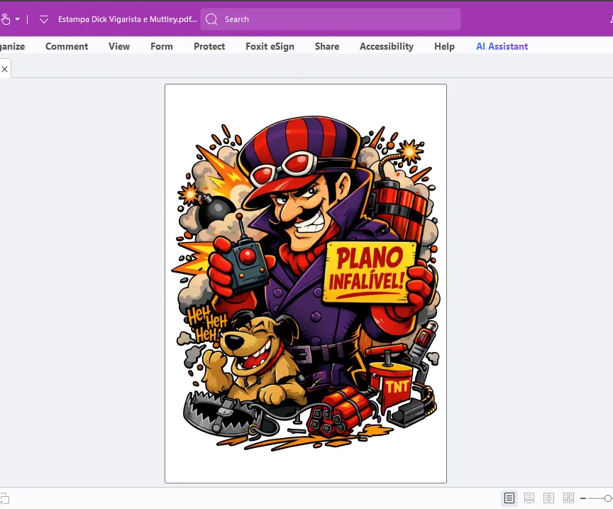The height and width of the screenshot is (509, 613).
Task: Click the rotate view icon in status bar
Action: (x=4, y=498)
